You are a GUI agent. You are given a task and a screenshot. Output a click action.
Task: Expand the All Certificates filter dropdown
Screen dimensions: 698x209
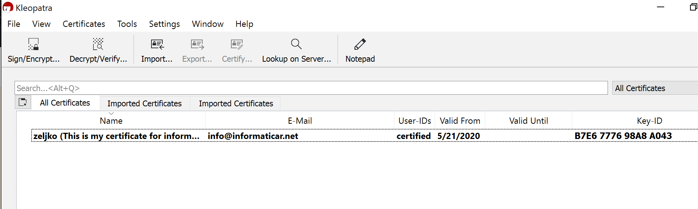click(x=655, y=88)
